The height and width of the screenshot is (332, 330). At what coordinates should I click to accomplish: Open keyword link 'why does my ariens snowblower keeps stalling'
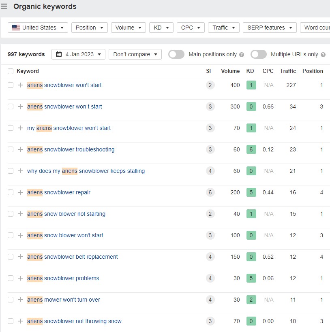(86, 171)
